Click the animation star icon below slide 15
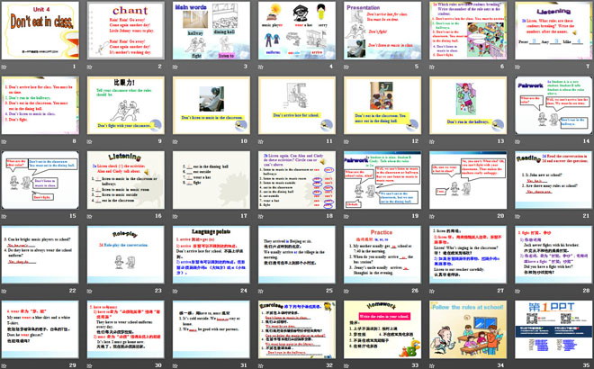This screenshot has width=594, height=369. pyautogui.click(x=4, y=216)
